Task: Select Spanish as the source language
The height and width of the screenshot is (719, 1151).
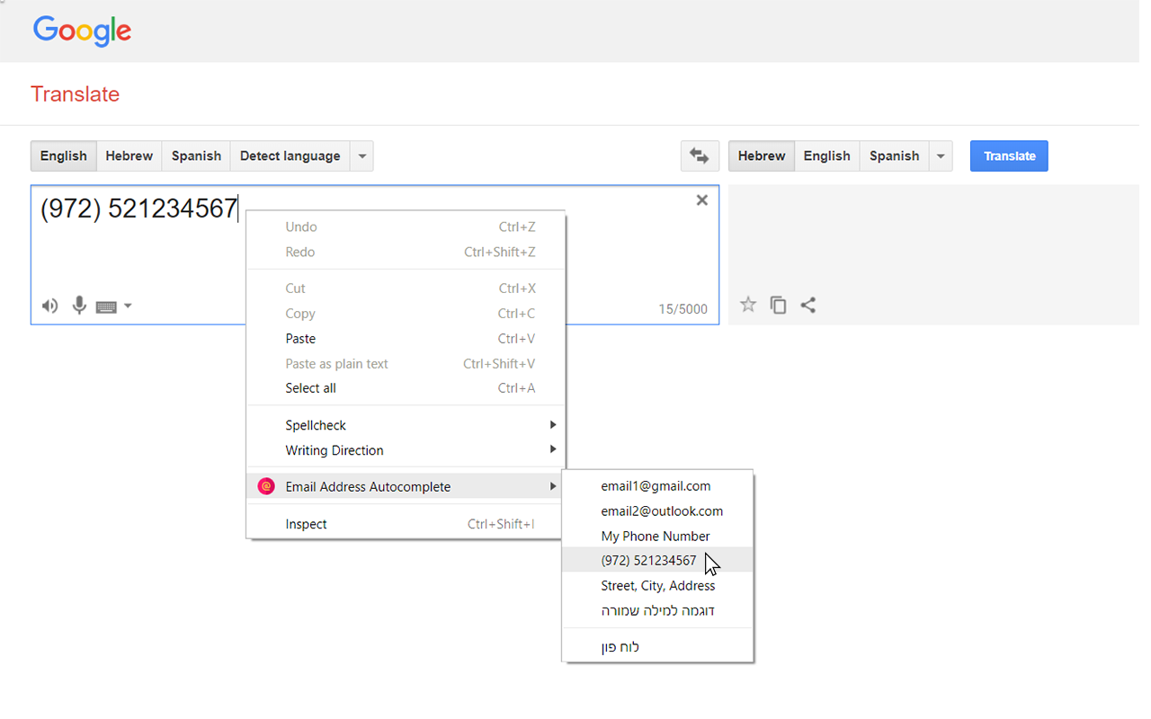Action: 197,155
